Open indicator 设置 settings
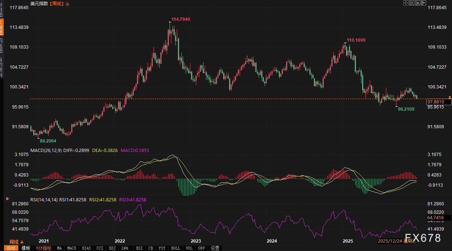452x251 pixels. pos(215,248)
